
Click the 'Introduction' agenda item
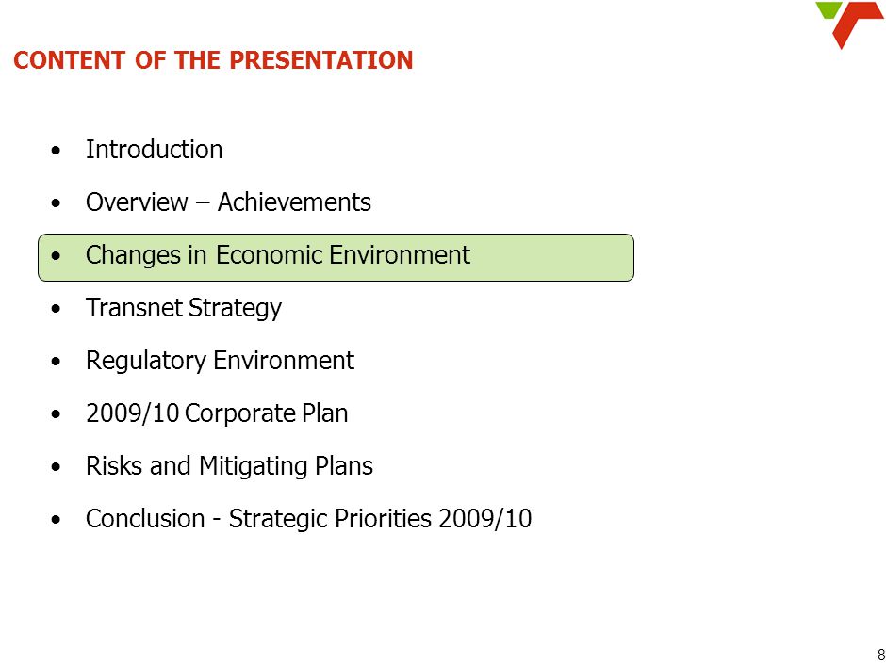pos(154,150)
